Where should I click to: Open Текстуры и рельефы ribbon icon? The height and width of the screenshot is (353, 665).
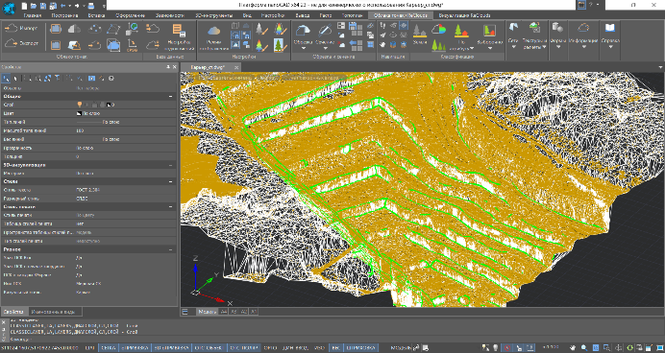pos(535,29)
